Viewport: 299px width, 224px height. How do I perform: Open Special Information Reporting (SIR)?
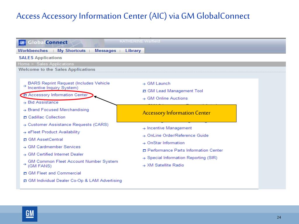click(x=182, y=158)
